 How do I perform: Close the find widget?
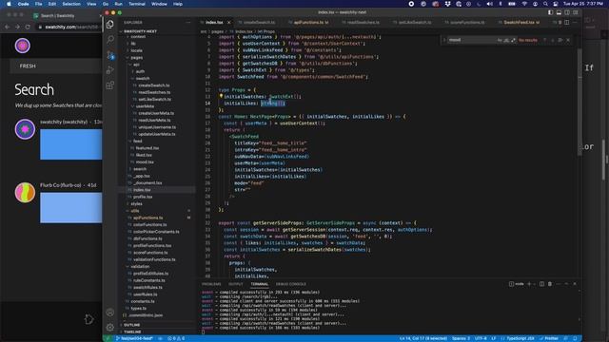[x=568, y=40]
